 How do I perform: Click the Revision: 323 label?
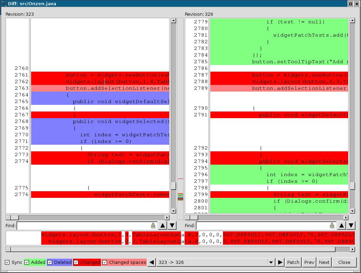20,14
